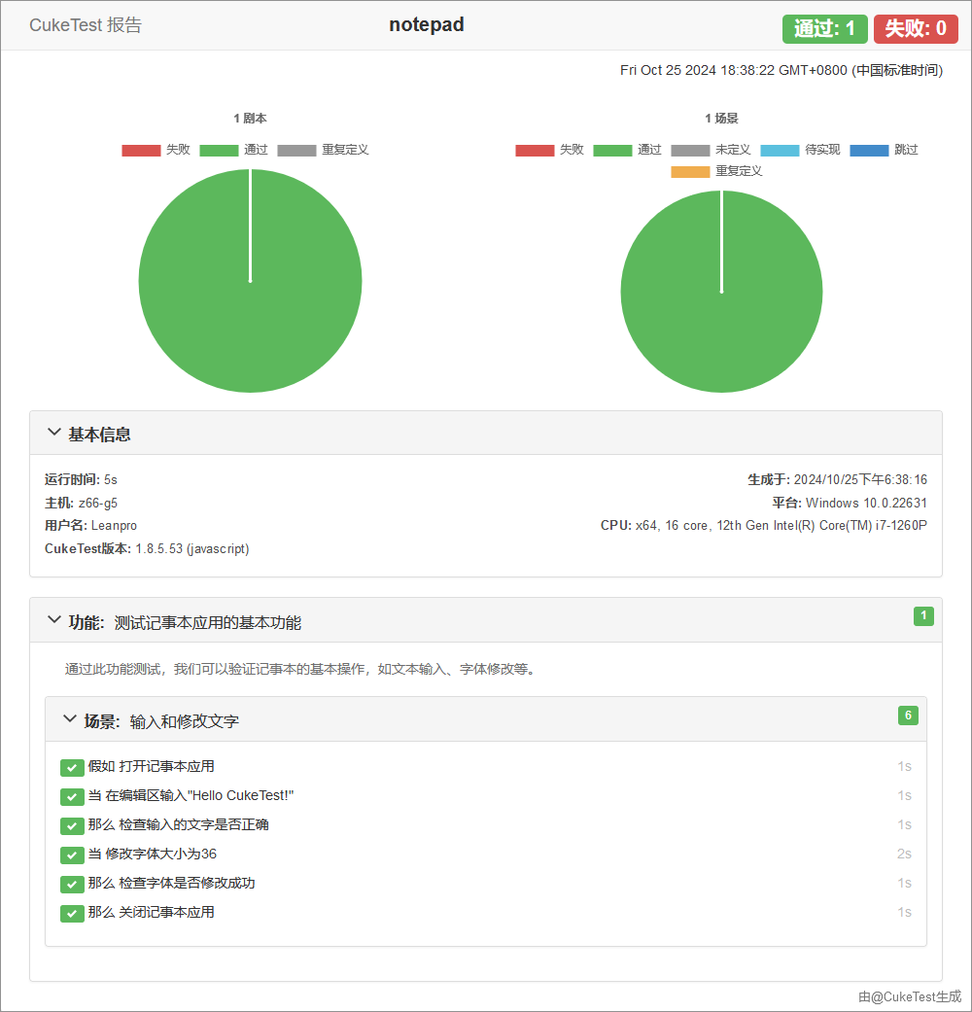Click the green checkmark beside 打开记事本应用 step

(x=72, y=767)
